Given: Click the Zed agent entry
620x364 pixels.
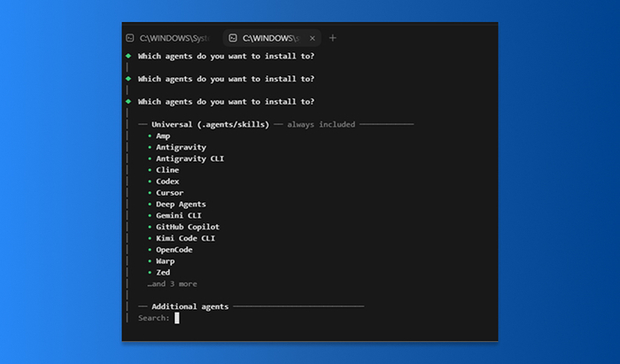Looking at the screenshot, I should [x=163, y=272].
